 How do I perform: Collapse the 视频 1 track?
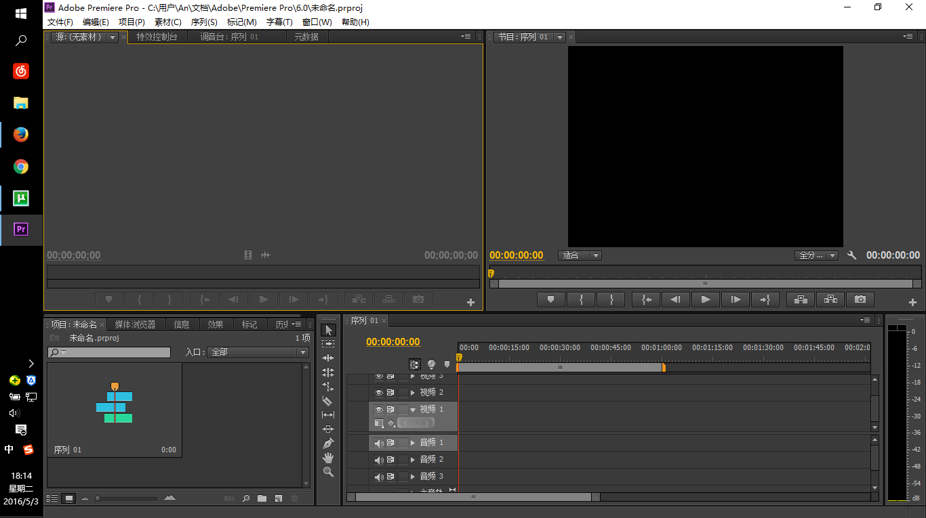coord(412,410)
